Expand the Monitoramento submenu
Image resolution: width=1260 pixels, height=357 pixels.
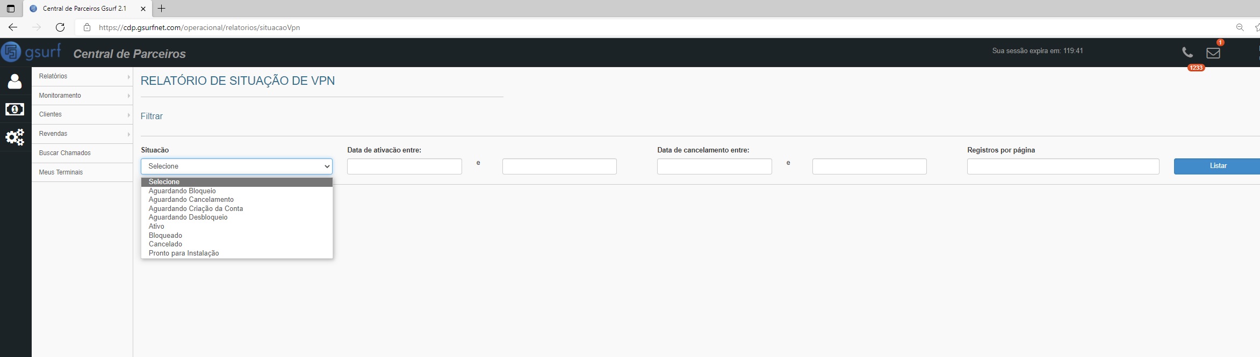point(82,96)
